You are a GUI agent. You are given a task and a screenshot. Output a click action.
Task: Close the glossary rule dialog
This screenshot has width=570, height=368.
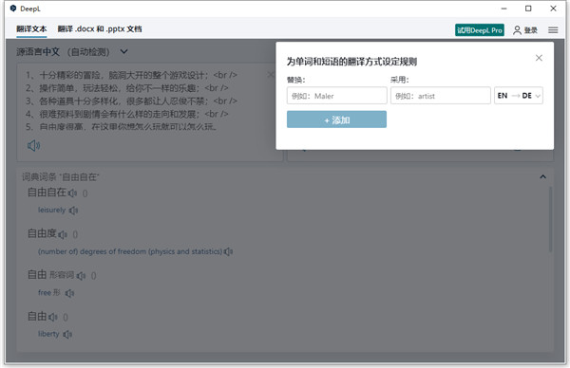pos(539,58)
